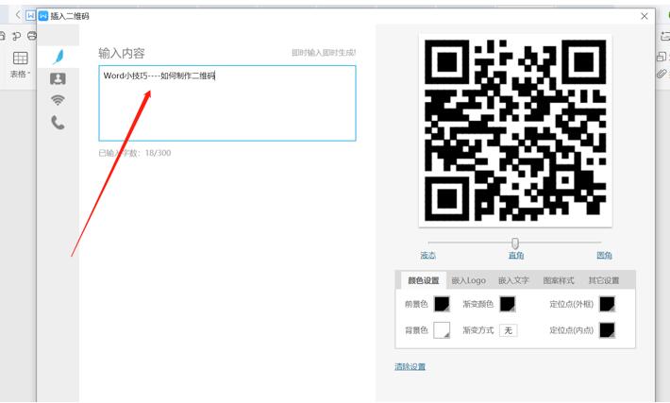The height and width of the screenshot is (403, 670).
Task: Click the corner style slider handle
Action: point(515,243)
